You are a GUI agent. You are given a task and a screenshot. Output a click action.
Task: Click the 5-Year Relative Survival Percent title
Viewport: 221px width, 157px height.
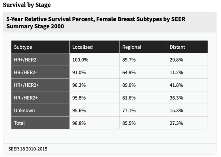tap(96, 22)
